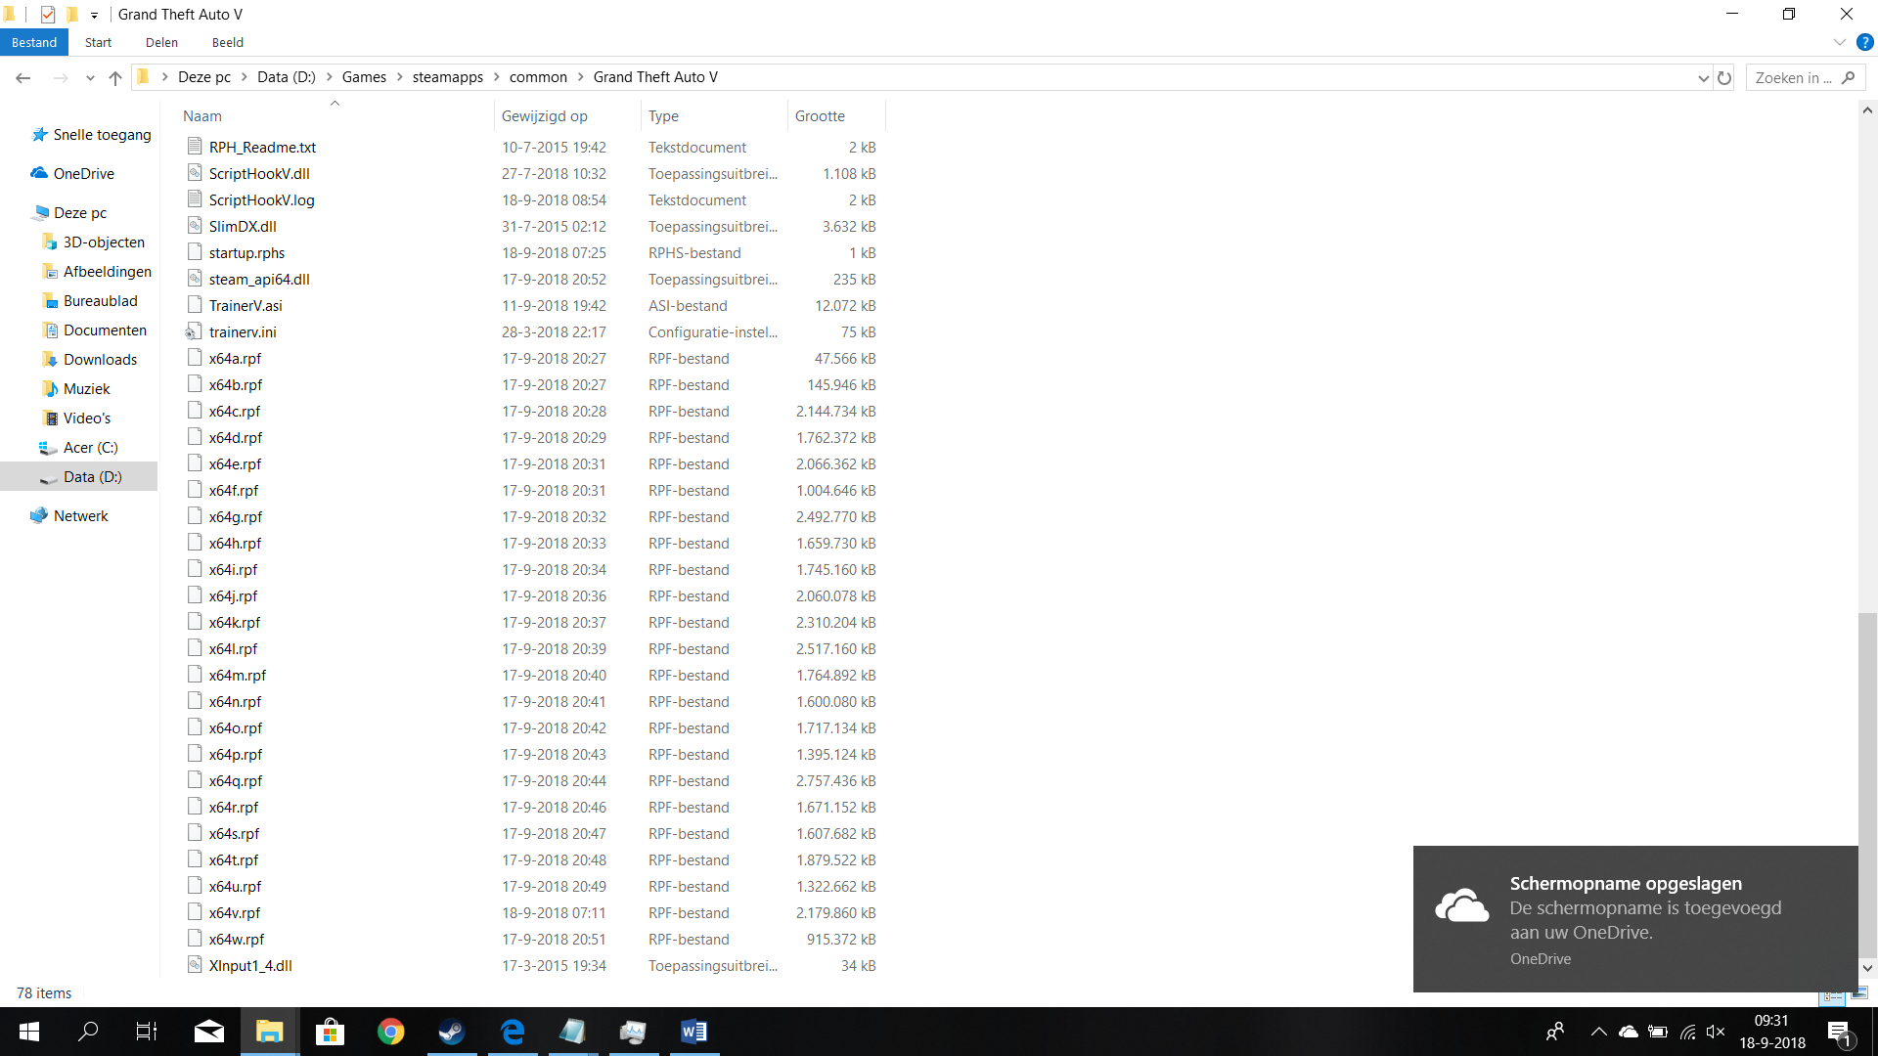Open the Help question mark icon
Image resolution: width=1878 pixels, height=1056 pixels.
click(1864, 42)
